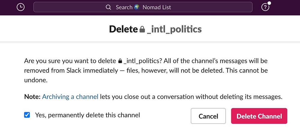Focus the Search Nomad List field

tap(180, 7)
